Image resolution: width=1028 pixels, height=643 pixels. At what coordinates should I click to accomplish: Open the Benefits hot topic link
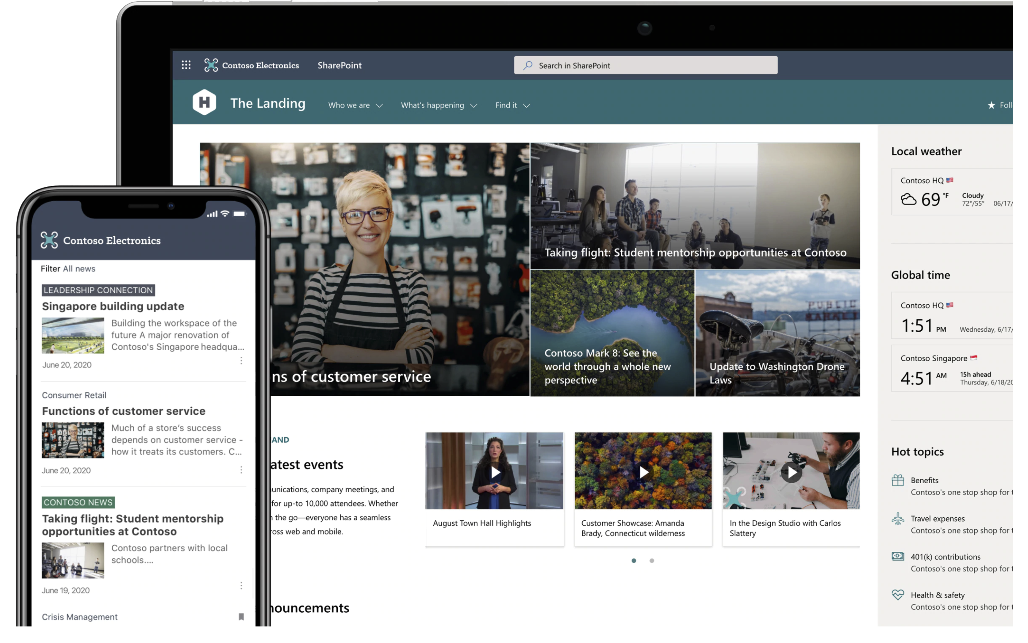[925, 480]
